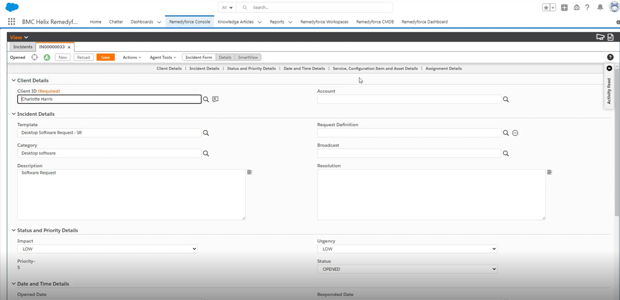Open the Broadcast lookup search icon
620x300 pixels.
pyautogui.click(x=506, y=153)
